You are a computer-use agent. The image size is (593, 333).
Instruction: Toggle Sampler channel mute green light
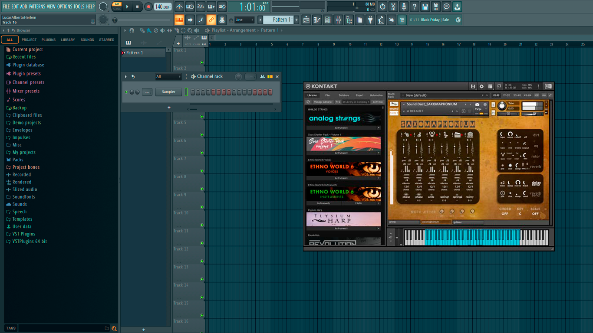click(126, 92)
